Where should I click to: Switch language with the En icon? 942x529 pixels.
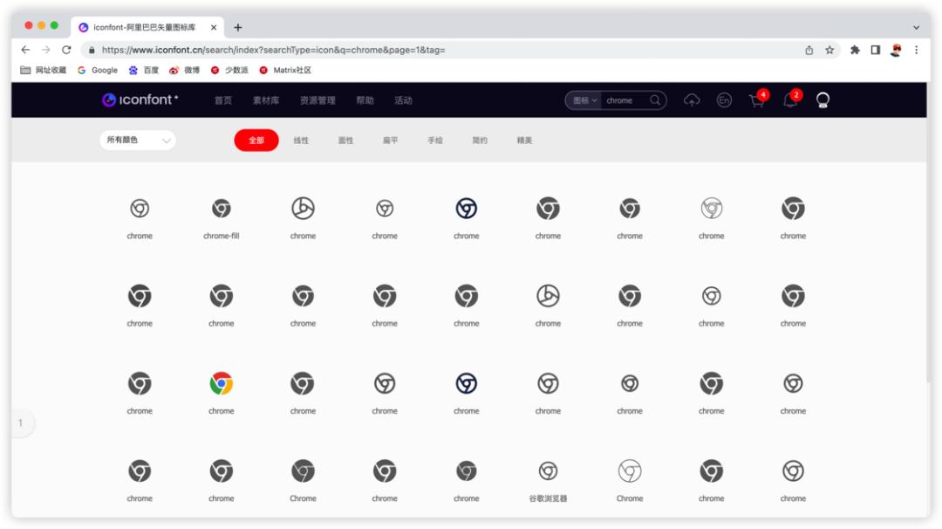(x=724, y=100)
